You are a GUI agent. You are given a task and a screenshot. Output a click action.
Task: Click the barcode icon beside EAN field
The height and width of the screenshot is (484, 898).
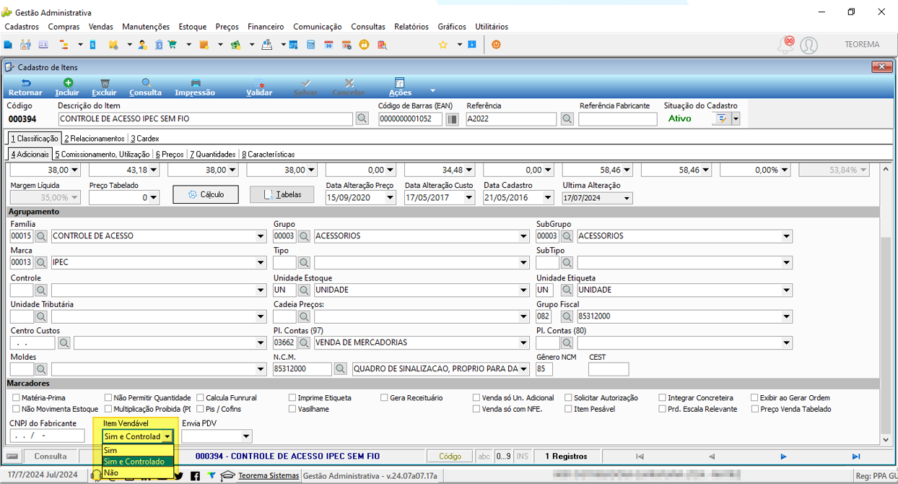pos(452,118)
